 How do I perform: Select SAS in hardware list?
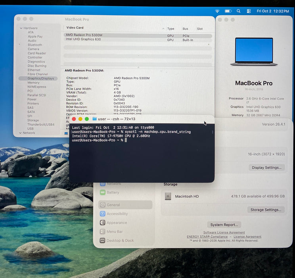30,108
